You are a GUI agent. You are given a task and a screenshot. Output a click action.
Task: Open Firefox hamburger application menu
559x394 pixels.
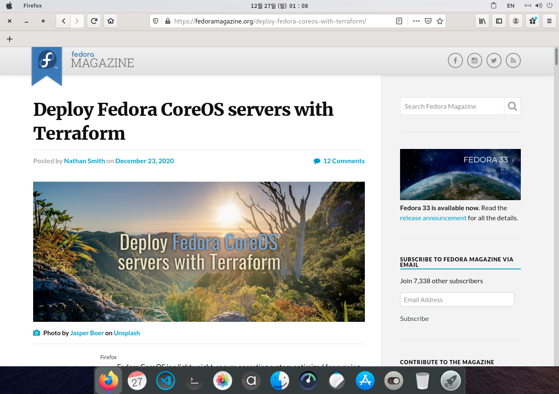click(x=549, y=21)
